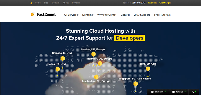Open the About link
This screenshot has width=201, height=95.
tap(66, 3)
